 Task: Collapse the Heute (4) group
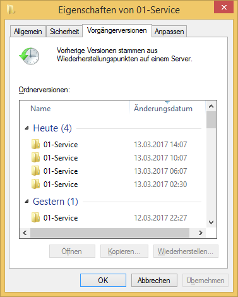pyautogui.click(x=27, y=128)
